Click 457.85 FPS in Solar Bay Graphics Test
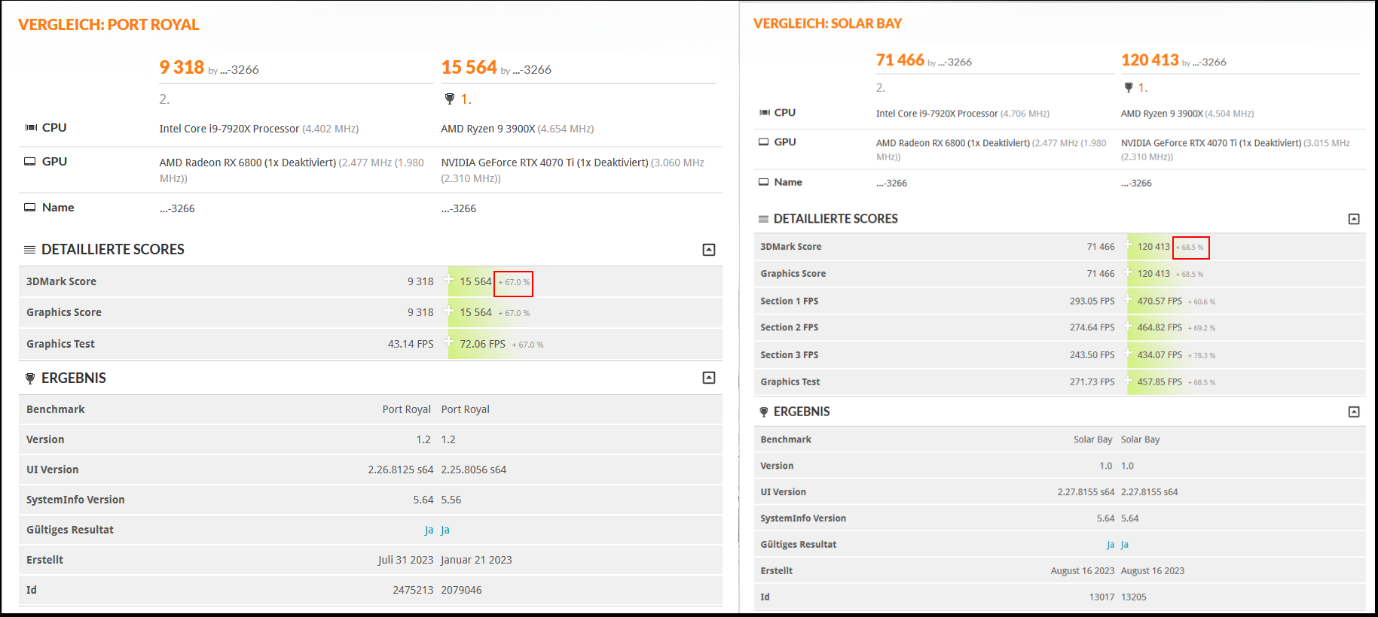 coord(1160,382)
